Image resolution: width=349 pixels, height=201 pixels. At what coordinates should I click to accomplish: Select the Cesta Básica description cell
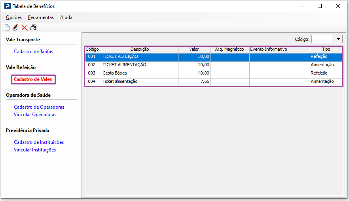140,73
